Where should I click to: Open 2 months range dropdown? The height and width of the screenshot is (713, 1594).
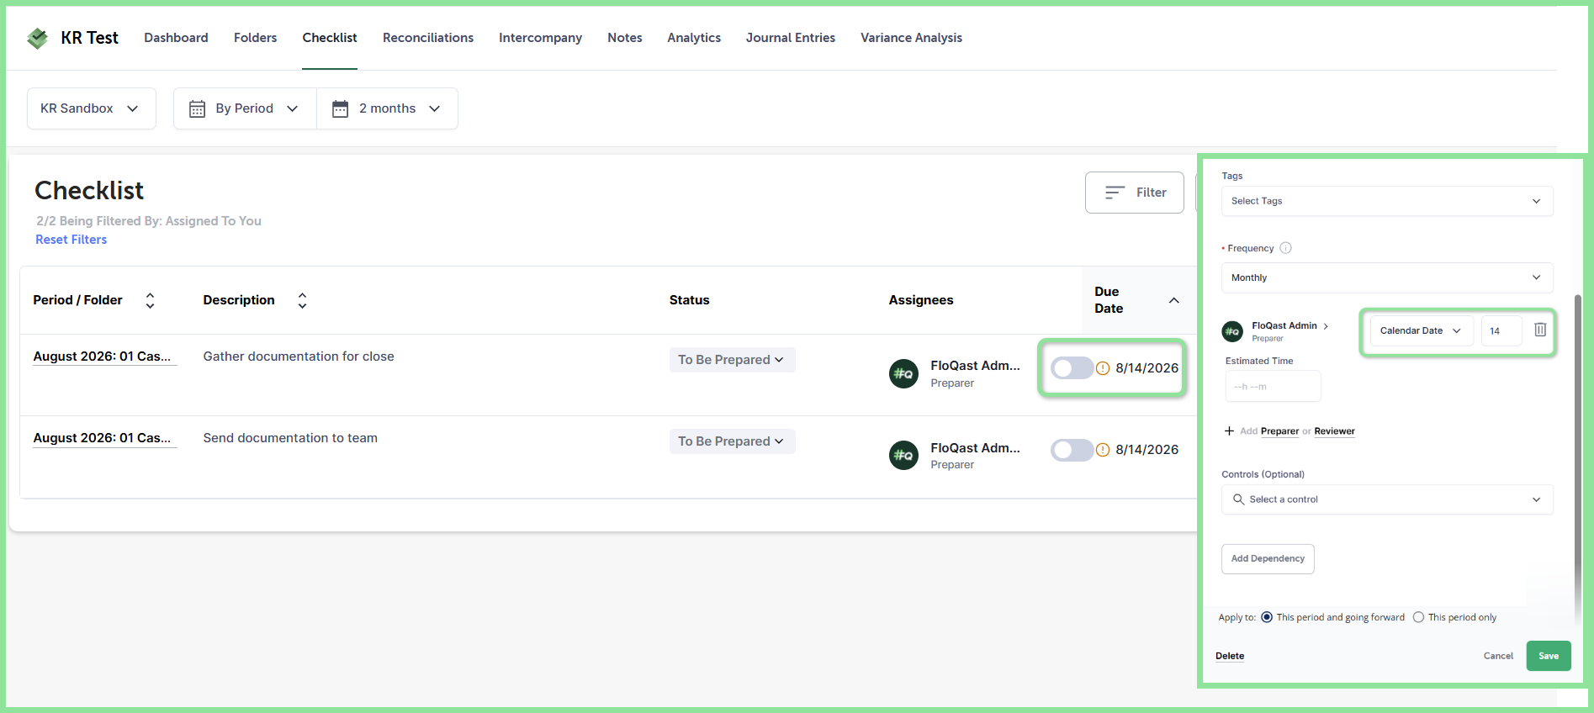387,108
